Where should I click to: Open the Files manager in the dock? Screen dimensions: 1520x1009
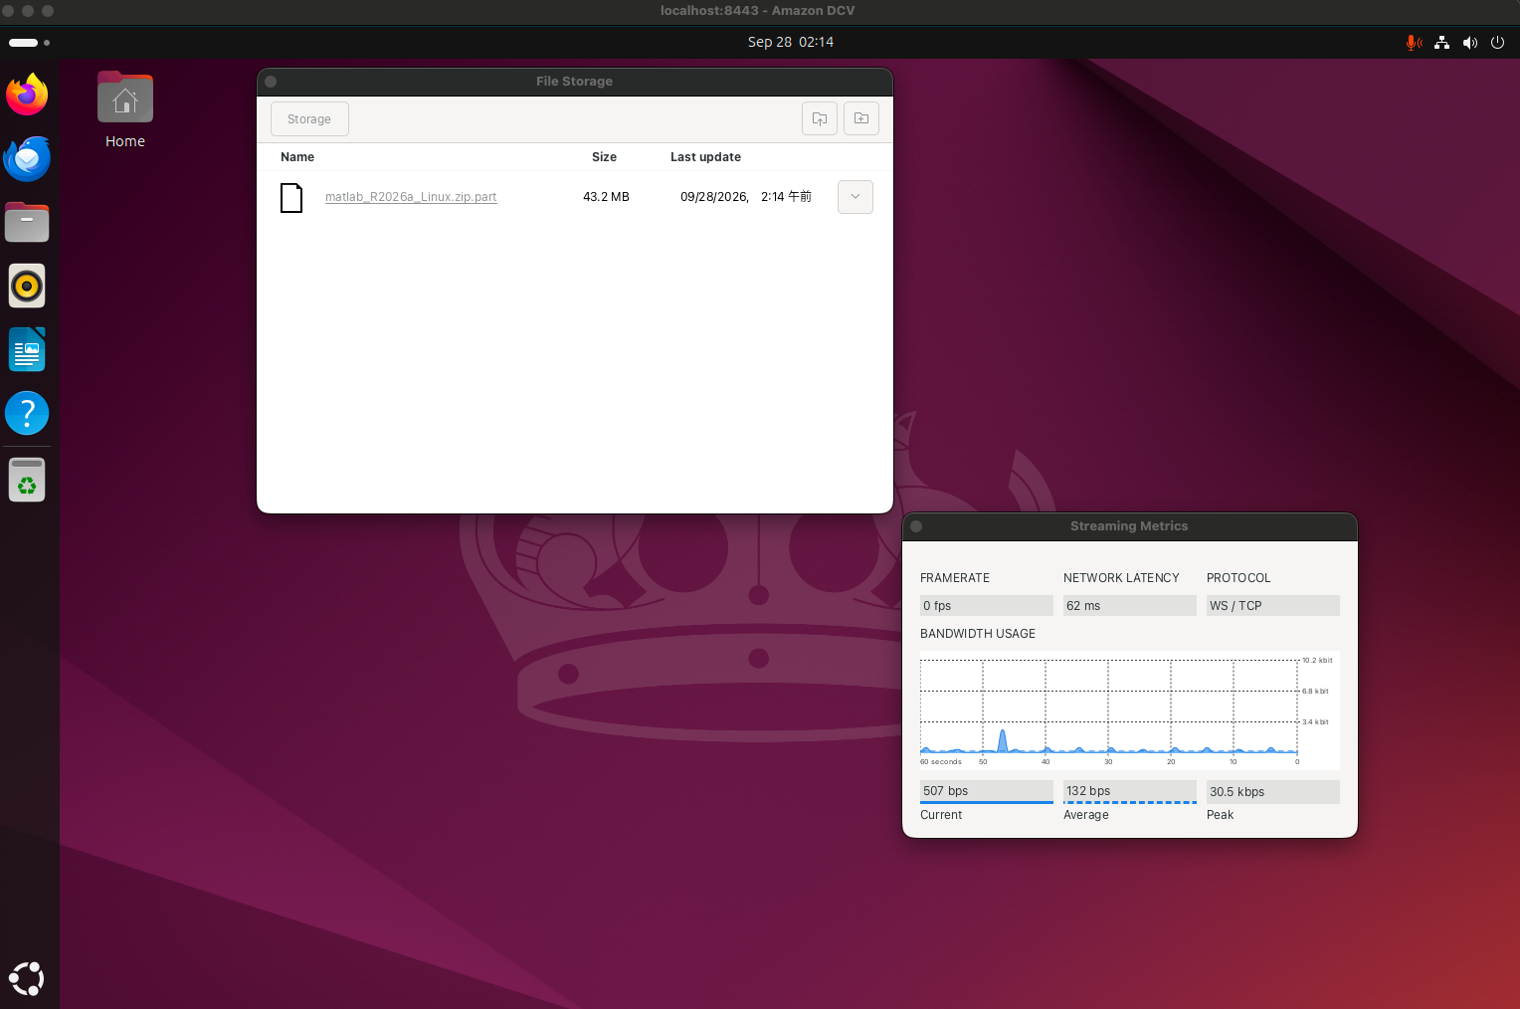(27, 223)
